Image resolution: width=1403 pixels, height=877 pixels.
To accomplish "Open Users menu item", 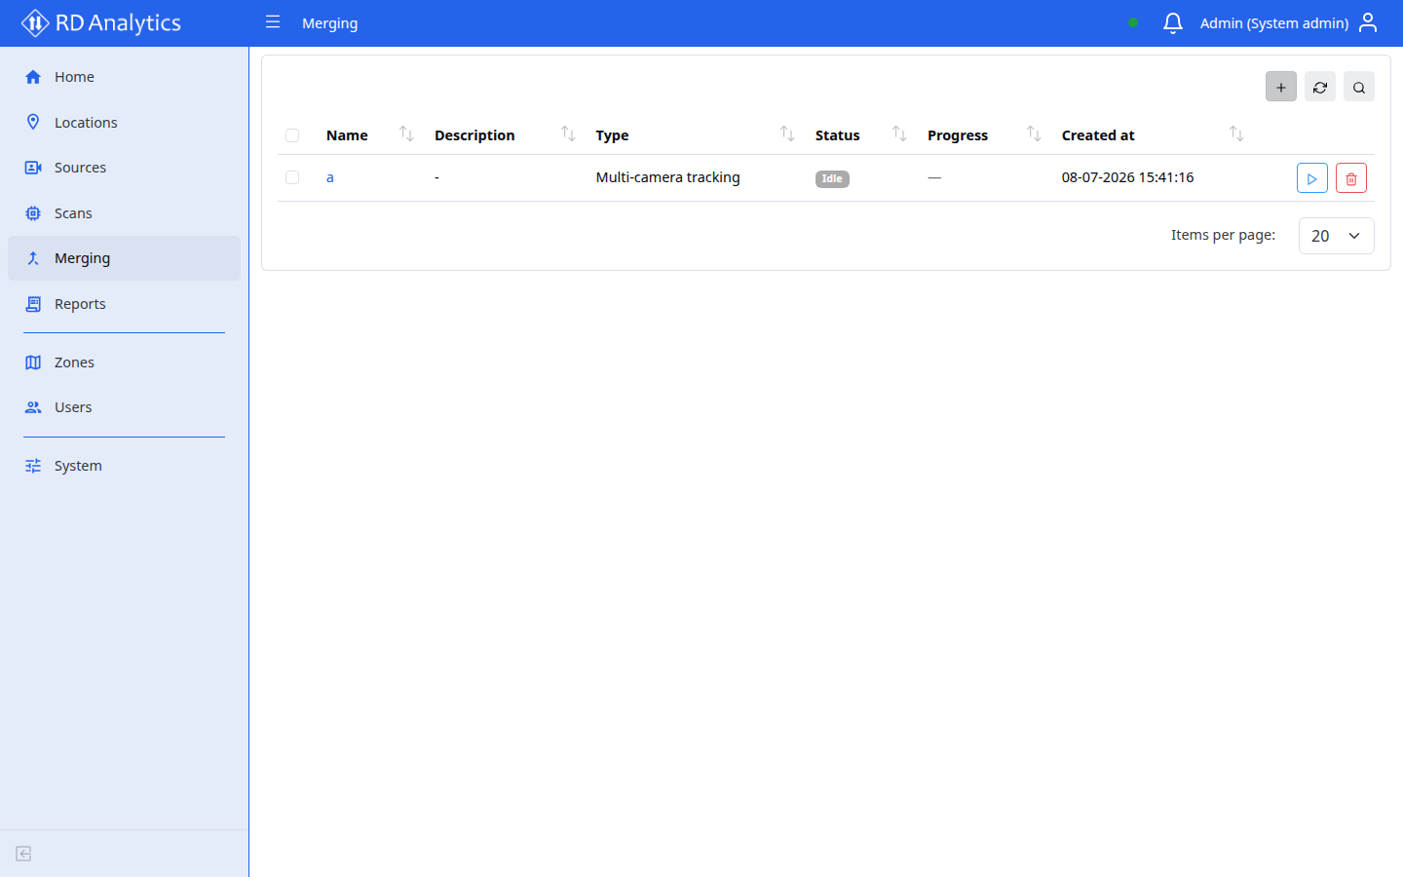I will [x=124, y=407].
